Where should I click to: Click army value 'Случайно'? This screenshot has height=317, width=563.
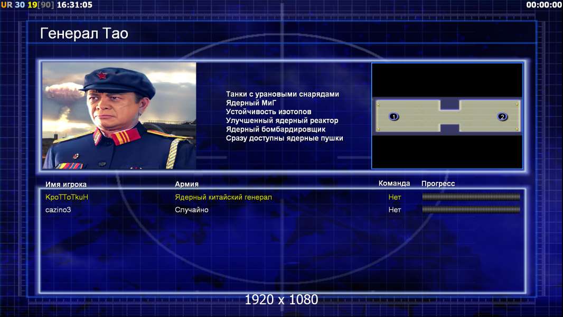pos(192,210)
